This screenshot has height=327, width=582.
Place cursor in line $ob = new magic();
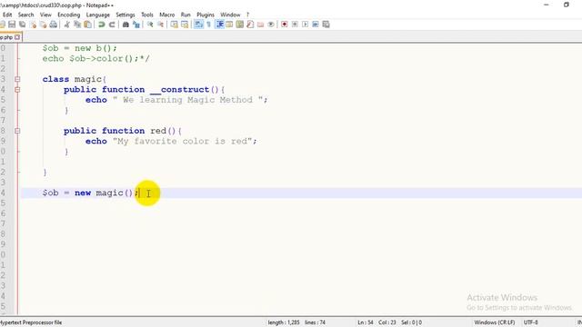click(91, 193)
